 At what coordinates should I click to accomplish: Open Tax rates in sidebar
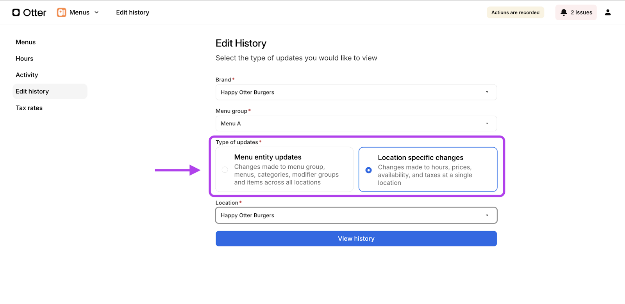tap(29, 108)
